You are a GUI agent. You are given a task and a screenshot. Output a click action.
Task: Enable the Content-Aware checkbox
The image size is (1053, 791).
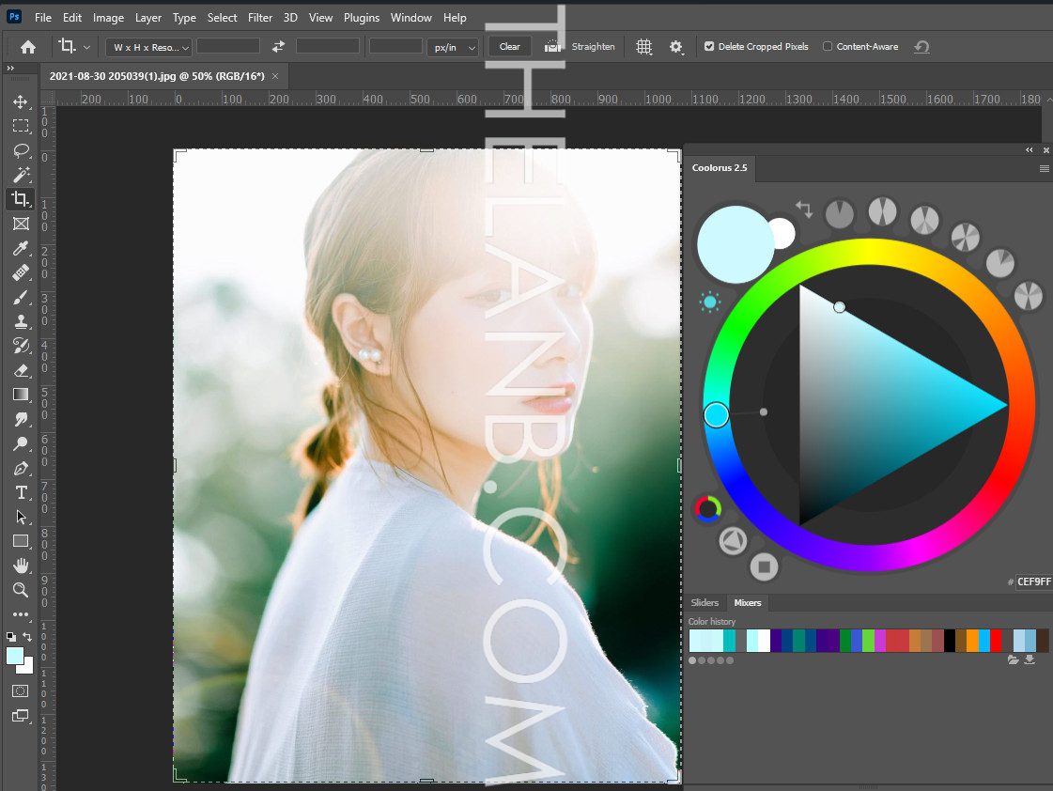click(828, 47)
